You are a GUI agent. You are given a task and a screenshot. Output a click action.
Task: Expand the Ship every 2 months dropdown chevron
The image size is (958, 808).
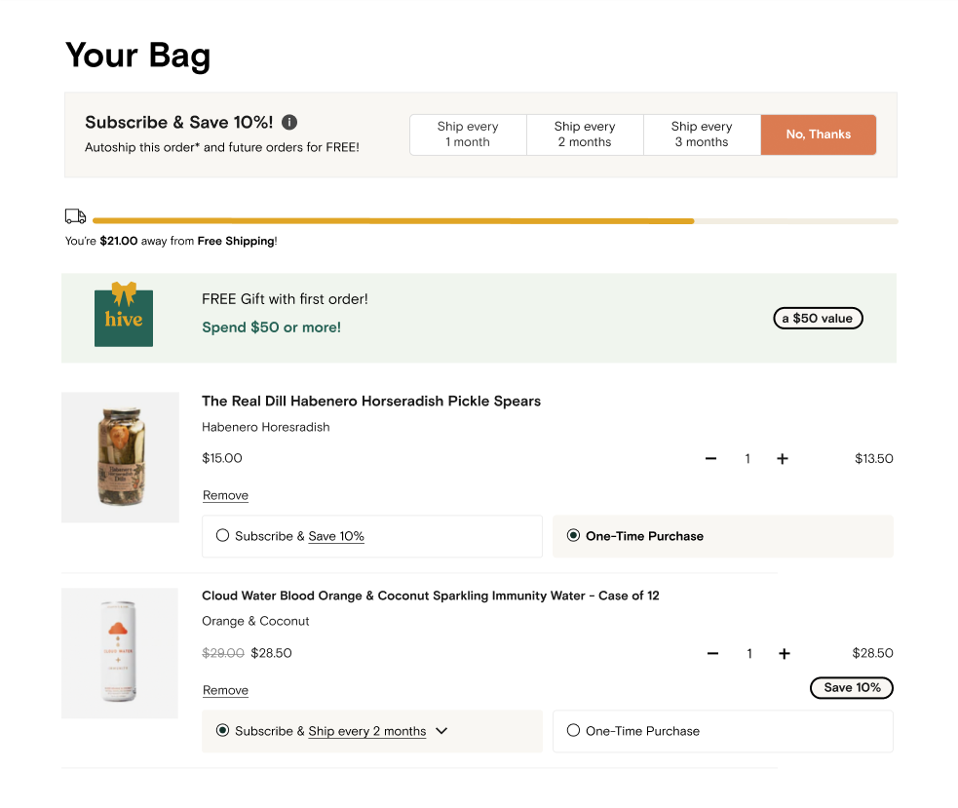point(441,730)
